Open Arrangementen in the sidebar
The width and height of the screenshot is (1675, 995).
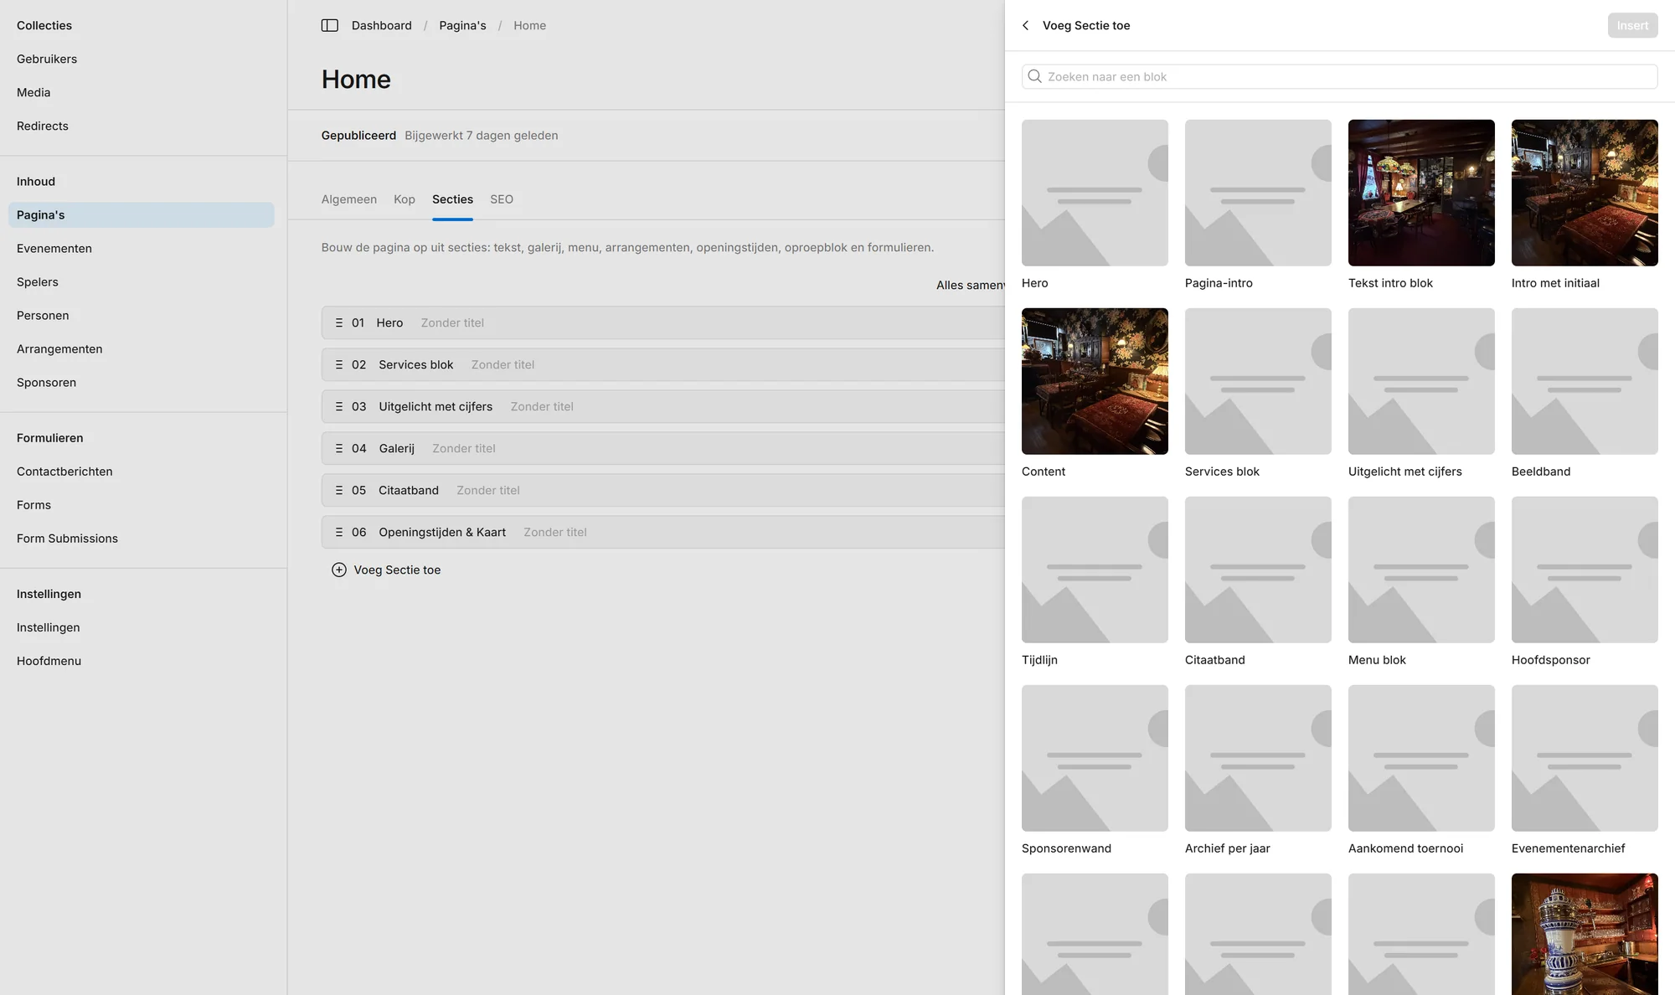[59, 348]
